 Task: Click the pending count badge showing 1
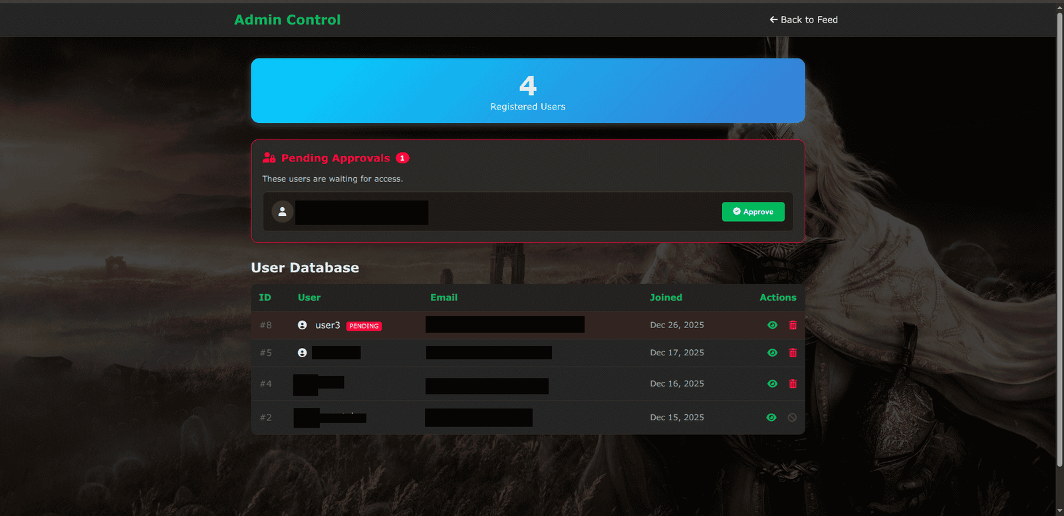click(x=402, y=158)
